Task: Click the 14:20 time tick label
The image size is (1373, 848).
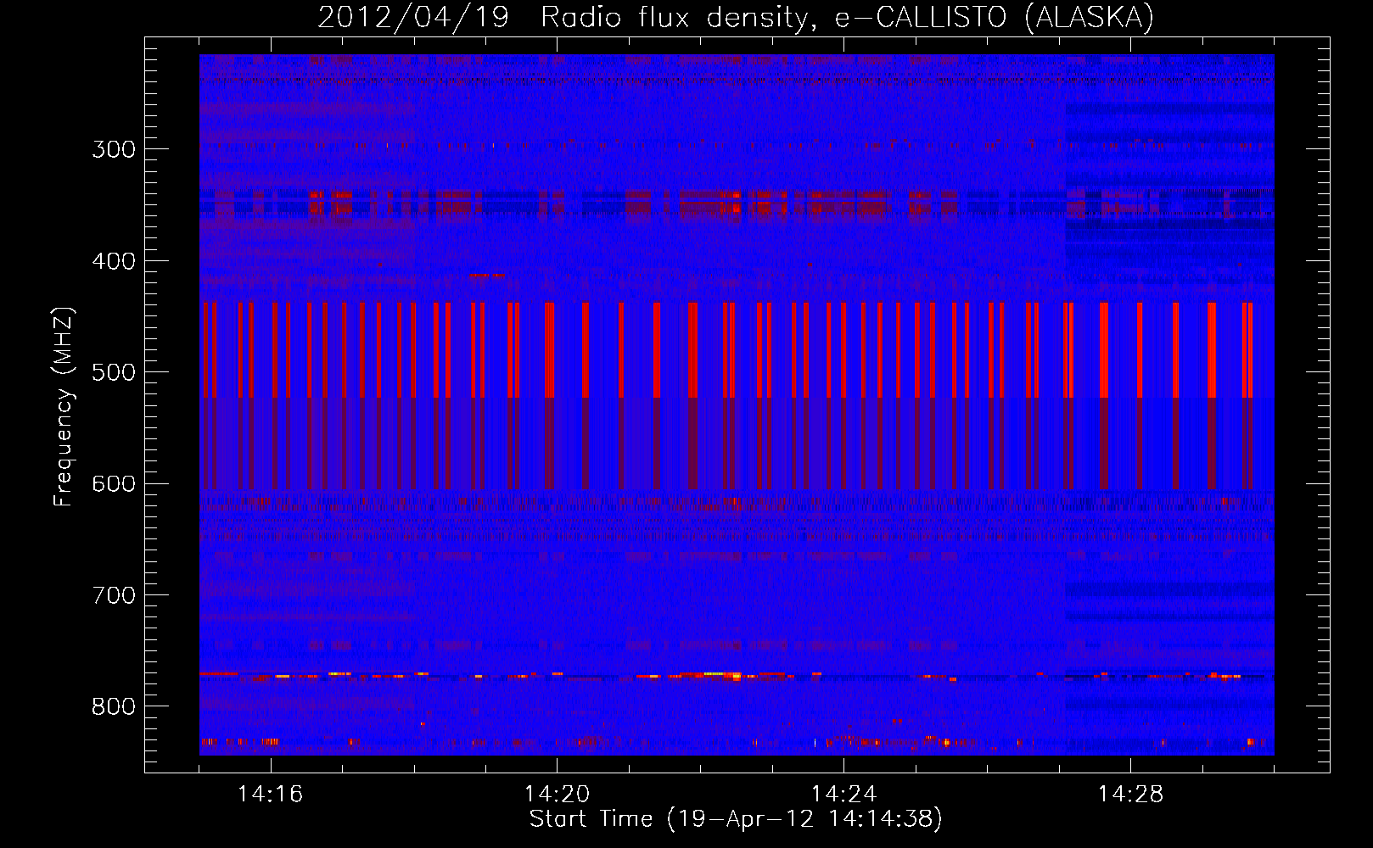Action: click(x=557, y=794)
